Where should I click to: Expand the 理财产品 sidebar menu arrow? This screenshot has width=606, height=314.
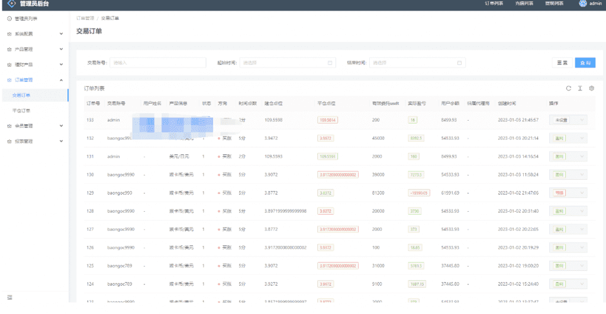[x=61, y=65]
